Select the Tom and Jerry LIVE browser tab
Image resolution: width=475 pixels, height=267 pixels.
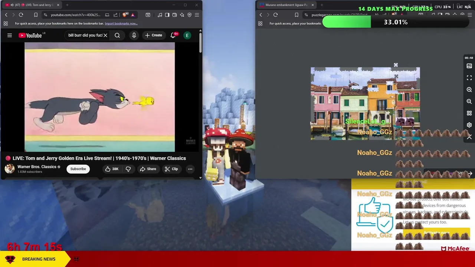[32, 5]
